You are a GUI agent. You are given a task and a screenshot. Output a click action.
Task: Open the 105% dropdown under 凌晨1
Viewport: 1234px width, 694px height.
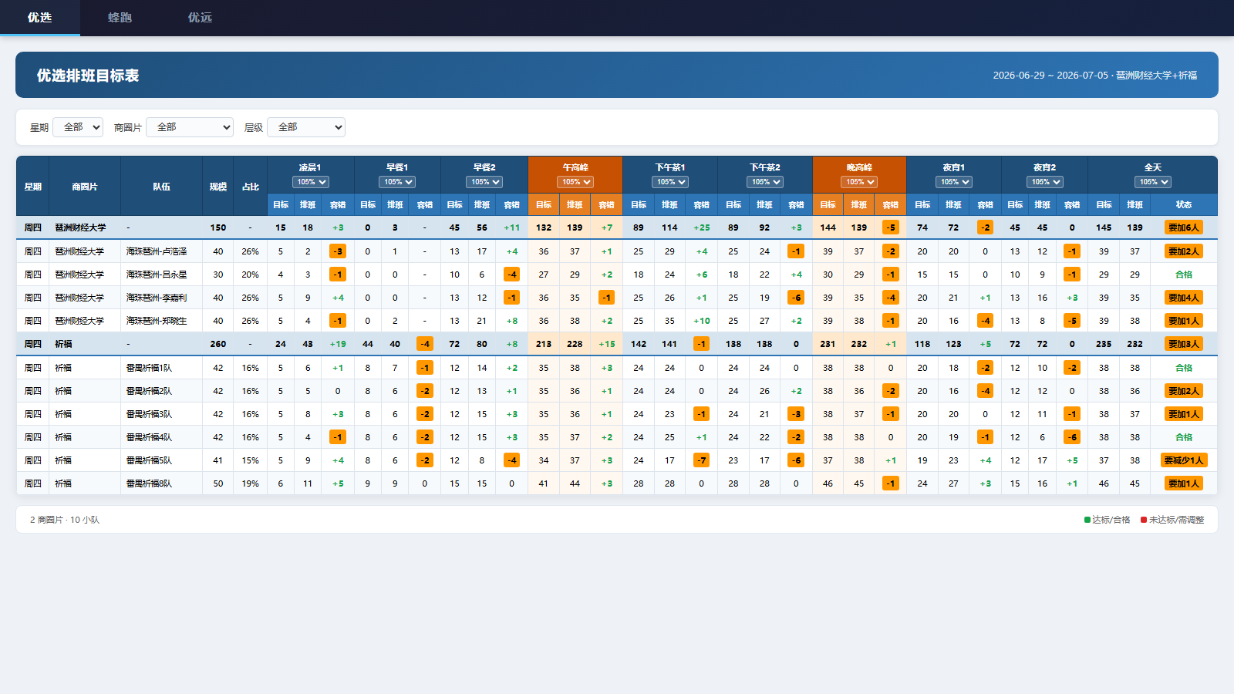coord(311,182)
